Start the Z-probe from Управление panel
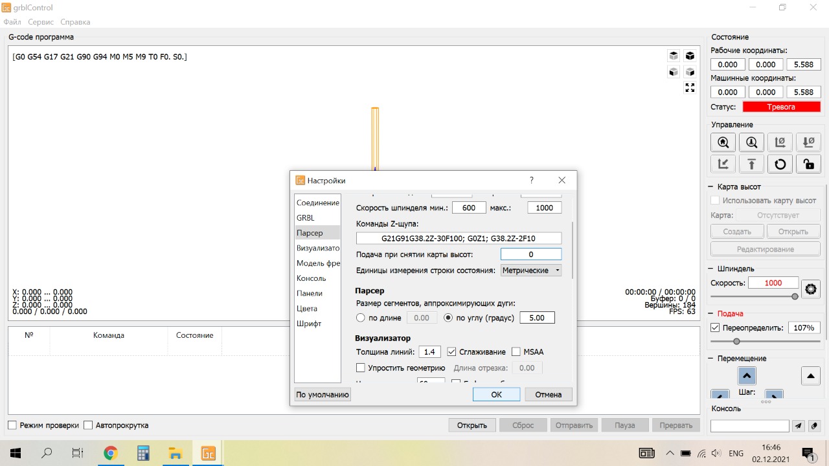The image size is (829, 466). 752,142
